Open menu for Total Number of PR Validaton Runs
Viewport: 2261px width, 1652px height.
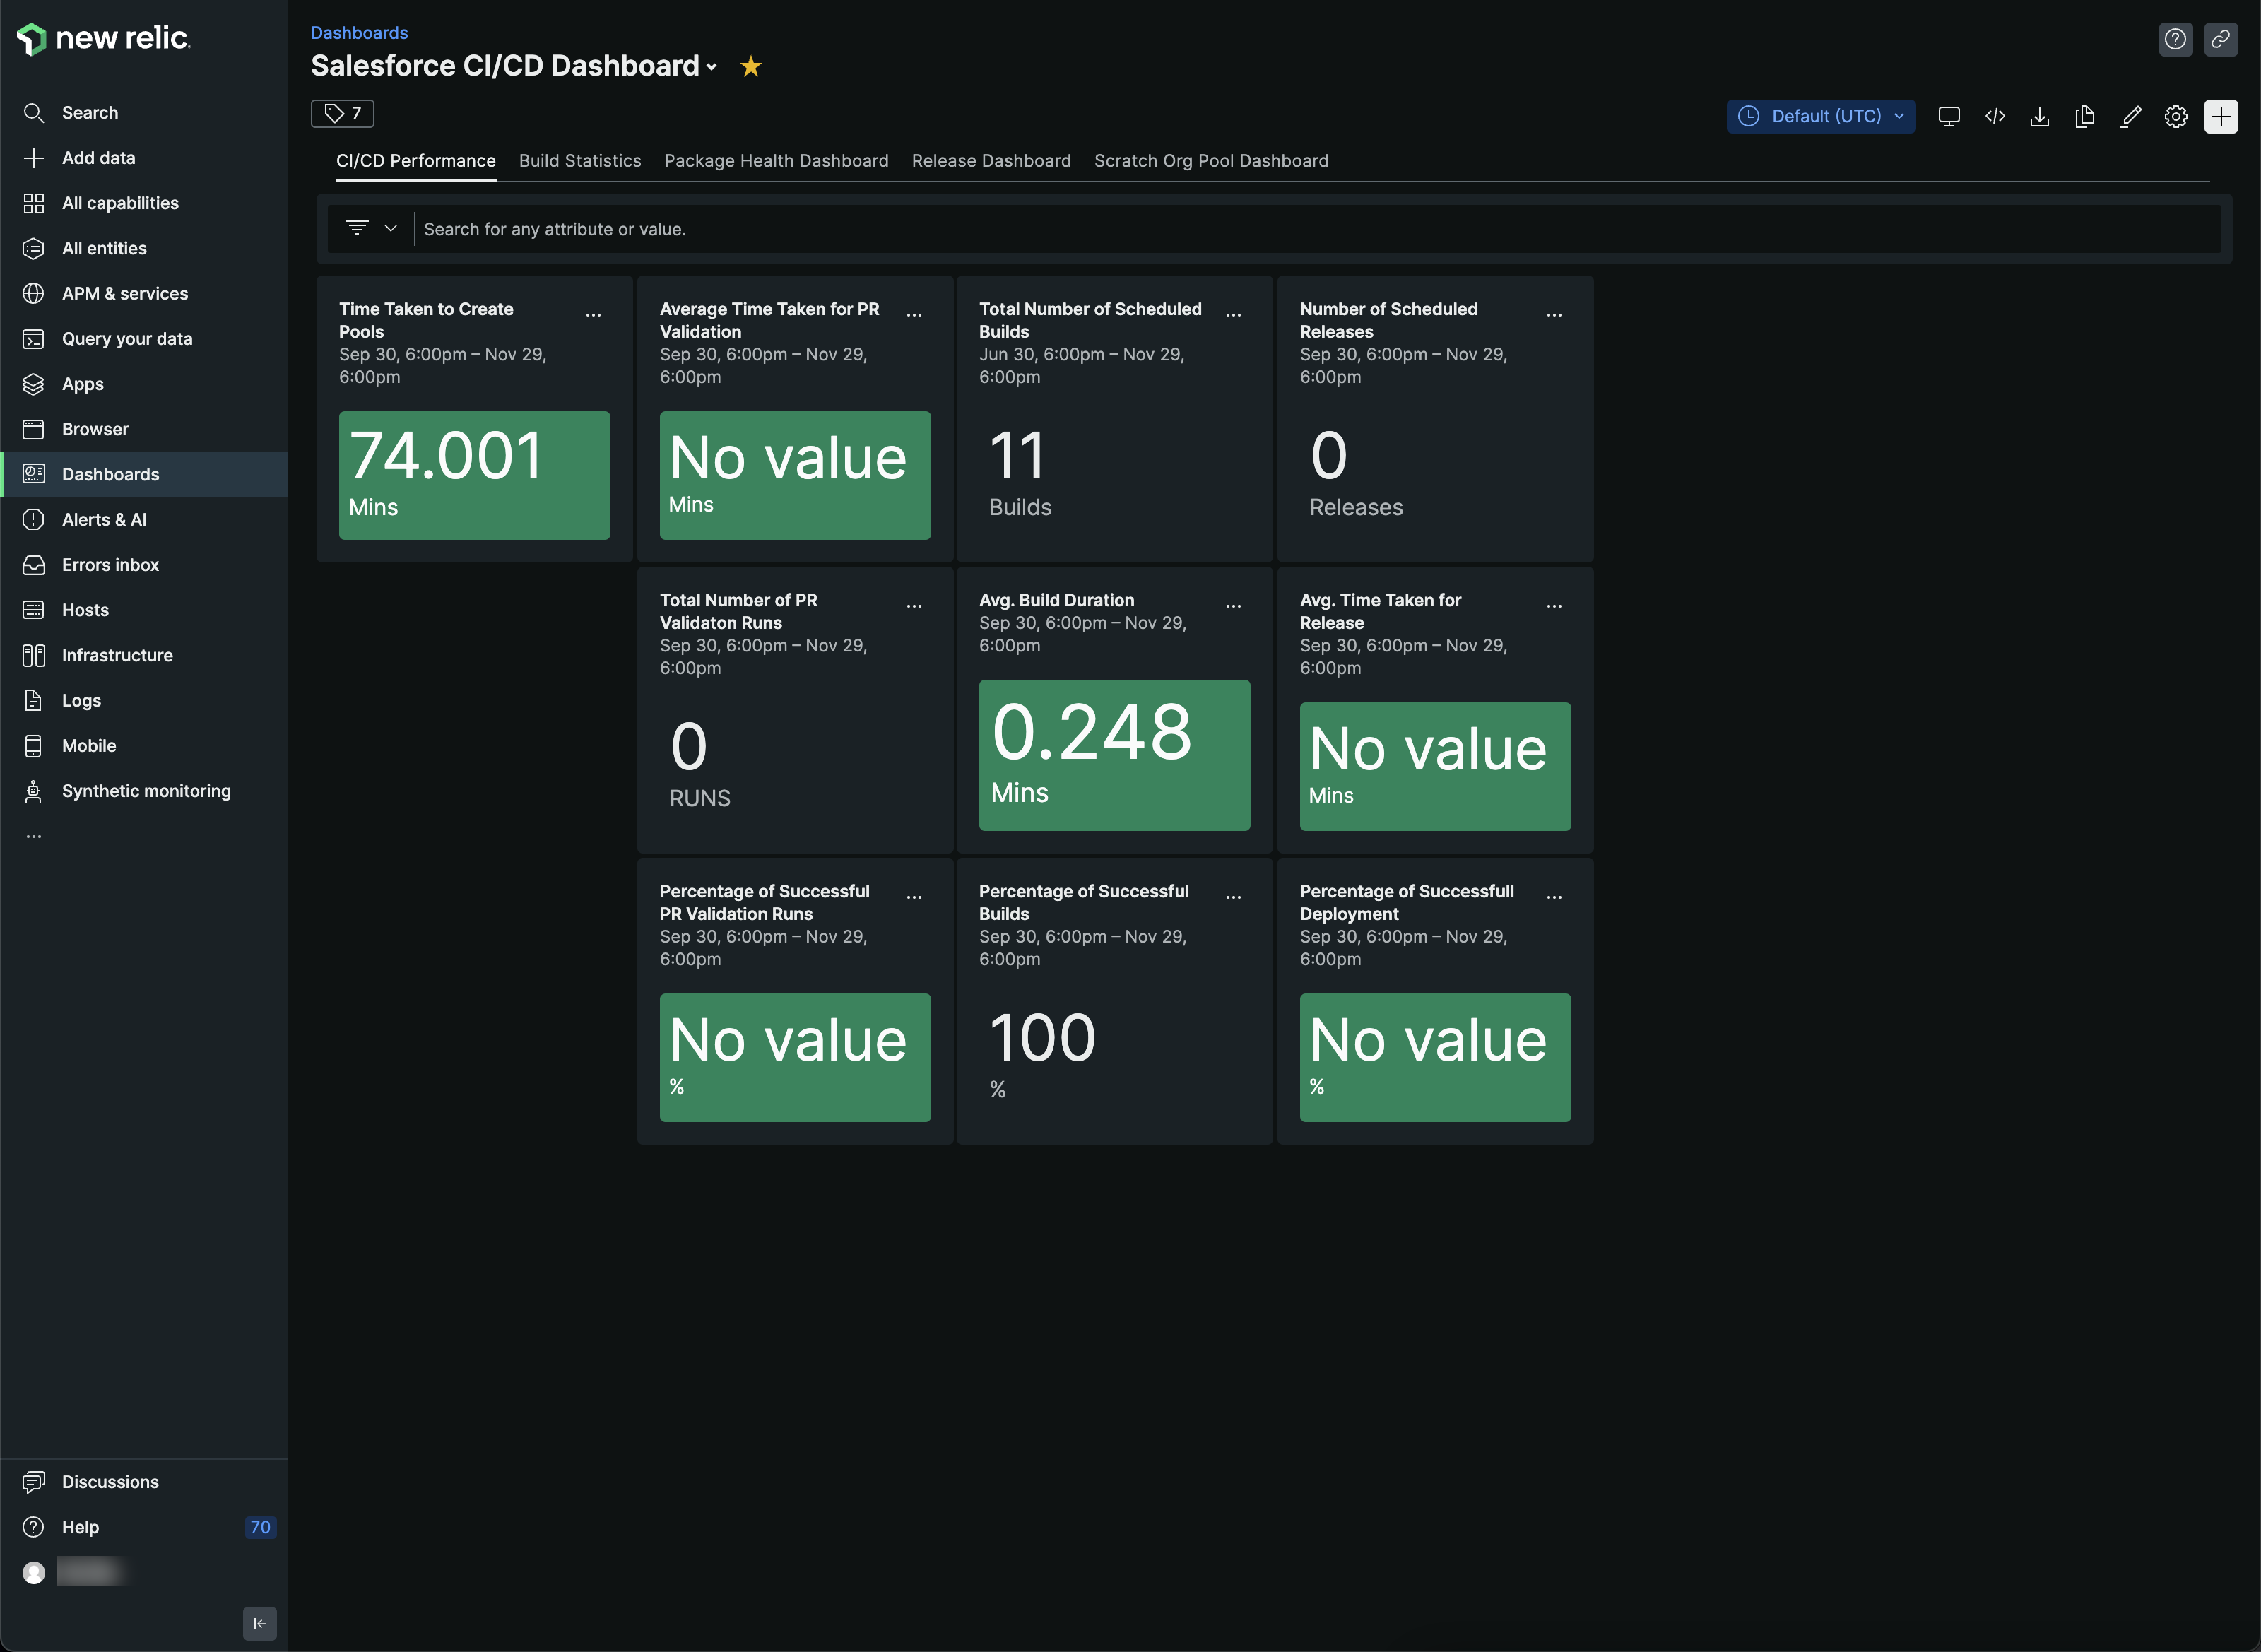914,605
